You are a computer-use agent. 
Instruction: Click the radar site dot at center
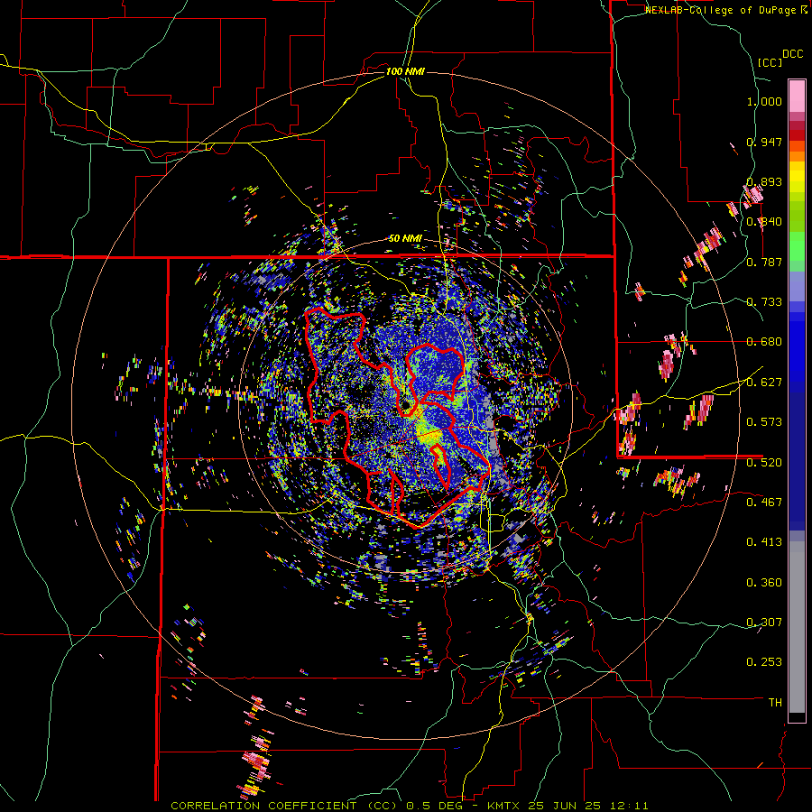[x=405, y=405]
